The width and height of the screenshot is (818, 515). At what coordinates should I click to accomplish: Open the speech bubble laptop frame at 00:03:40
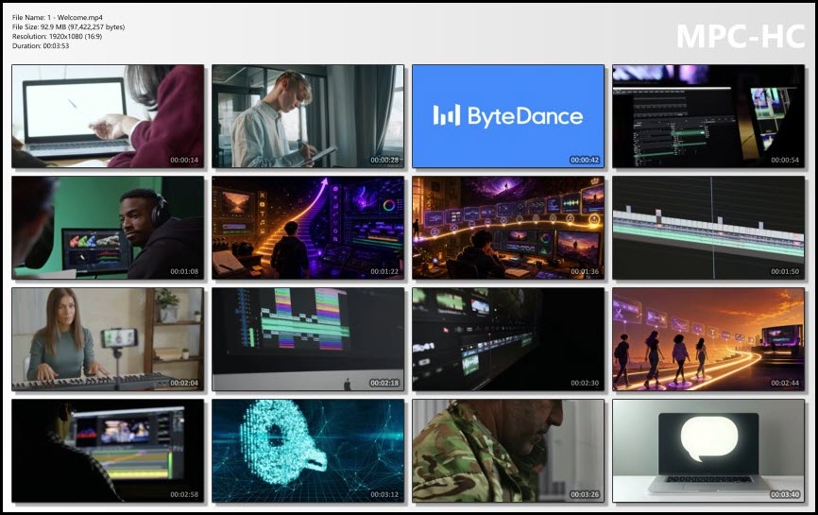pyautogui.click(x=708, y=451)
